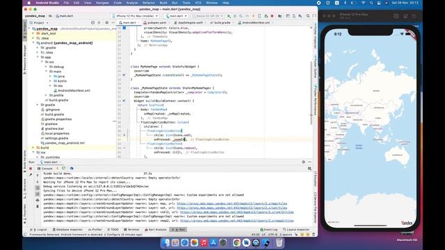Collapse the app folder in the tree
445x250 pixels.
[x=38, y=57]
